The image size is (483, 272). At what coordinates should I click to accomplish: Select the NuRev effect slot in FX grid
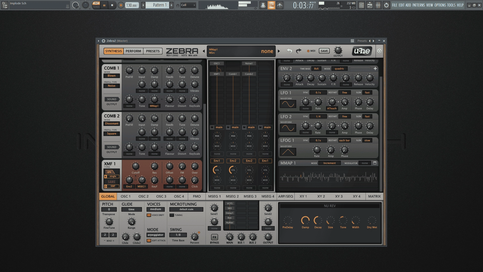pos(229,223)
